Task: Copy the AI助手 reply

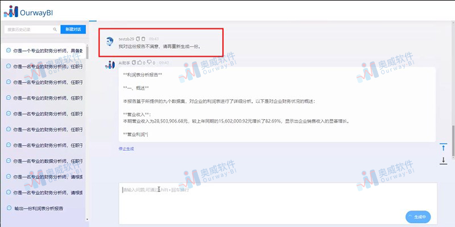Action: coord(134,62)
